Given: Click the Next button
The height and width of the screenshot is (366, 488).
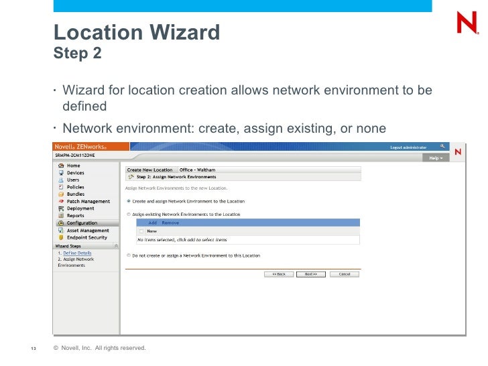Looking at the screenshot, I should point(311,274).
